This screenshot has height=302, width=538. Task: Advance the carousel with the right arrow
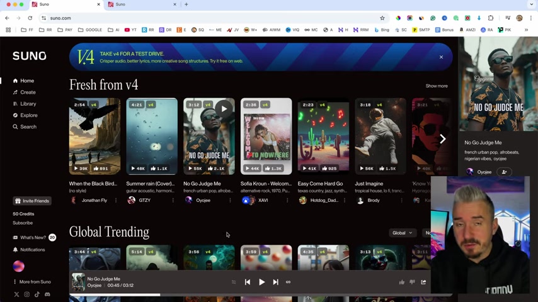[x=443, y=138]
